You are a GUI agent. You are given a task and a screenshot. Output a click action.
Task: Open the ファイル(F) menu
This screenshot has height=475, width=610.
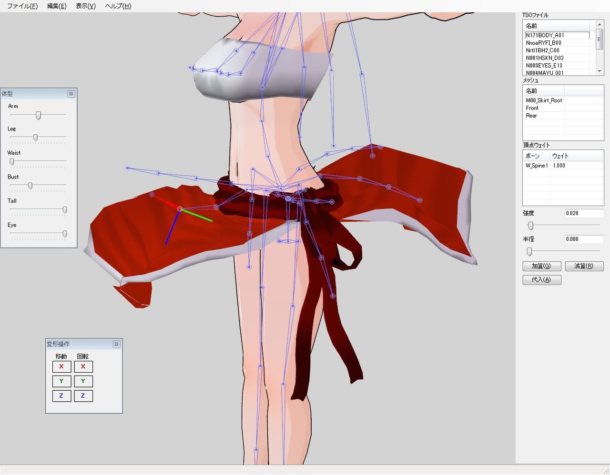point(22,6)
